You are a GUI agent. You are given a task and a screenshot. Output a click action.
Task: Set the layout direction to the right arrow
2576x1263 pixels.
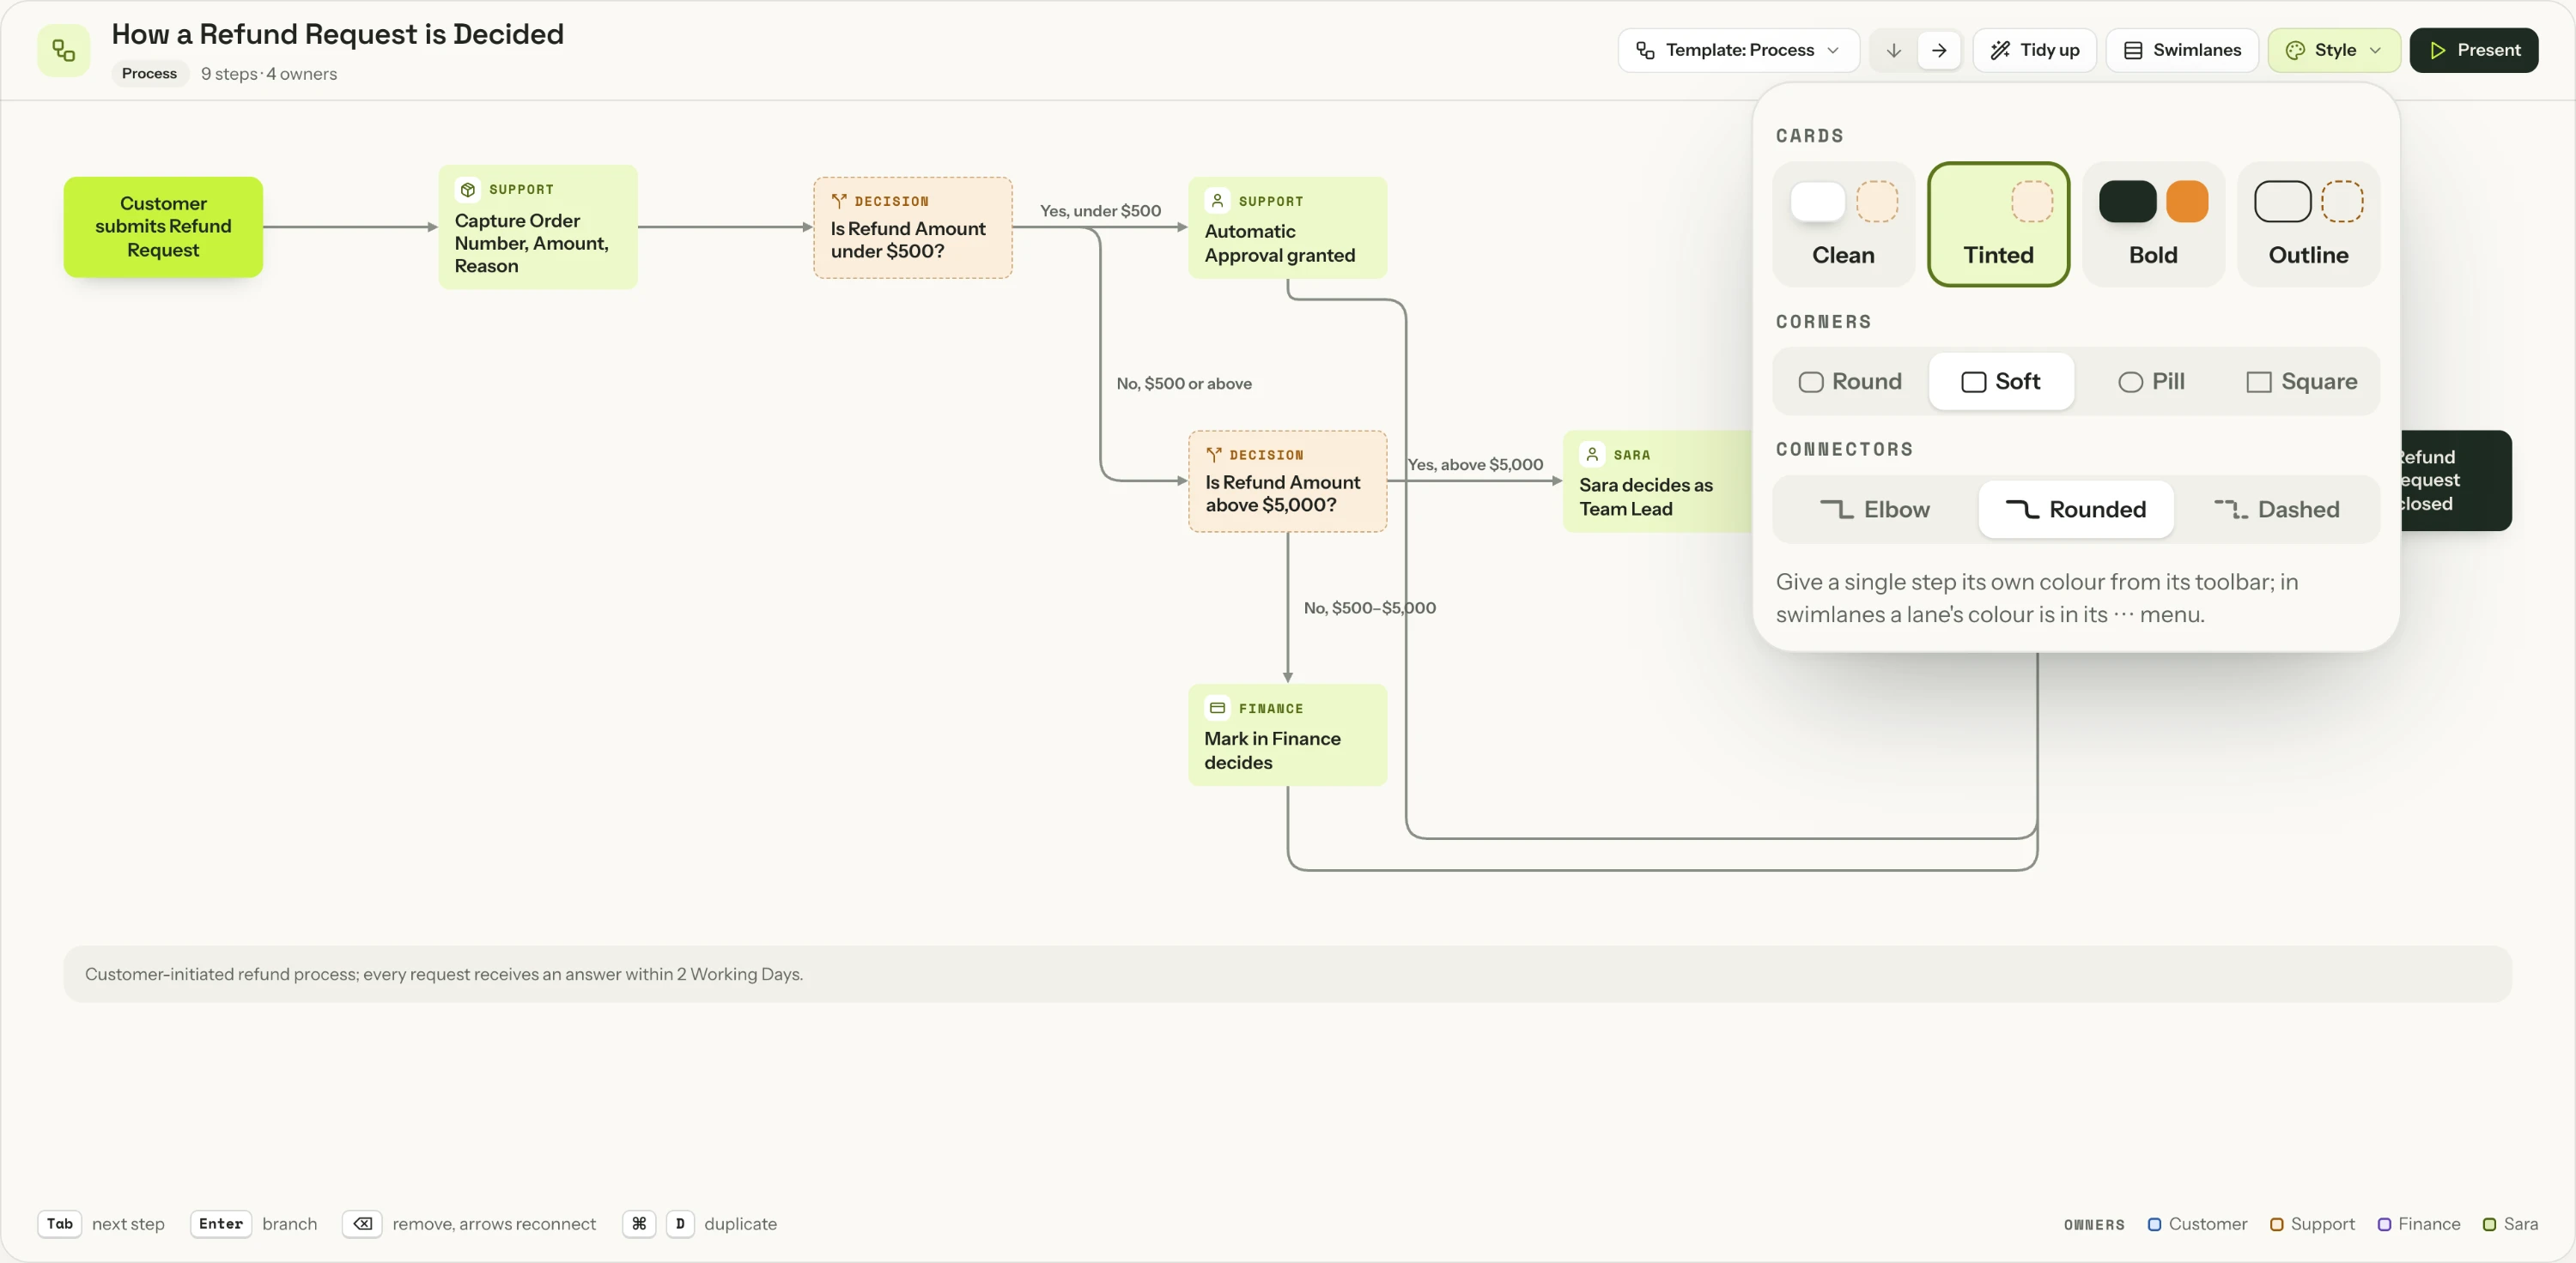point(1939,50)
